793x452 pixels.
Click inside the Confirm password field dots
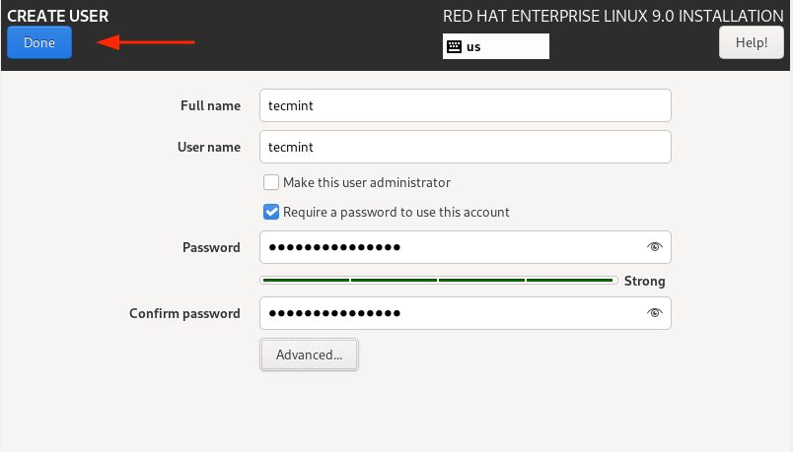(335, 313)
